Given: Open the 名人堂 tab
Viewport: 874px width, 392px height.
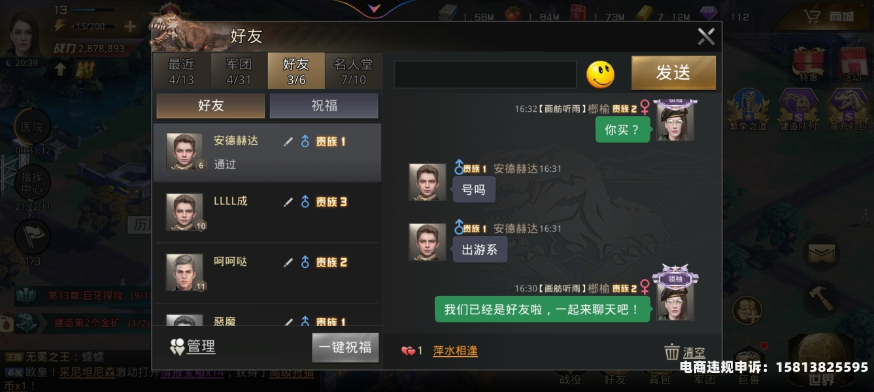Looking at the screenshot, I should click(x=354, y=71).
